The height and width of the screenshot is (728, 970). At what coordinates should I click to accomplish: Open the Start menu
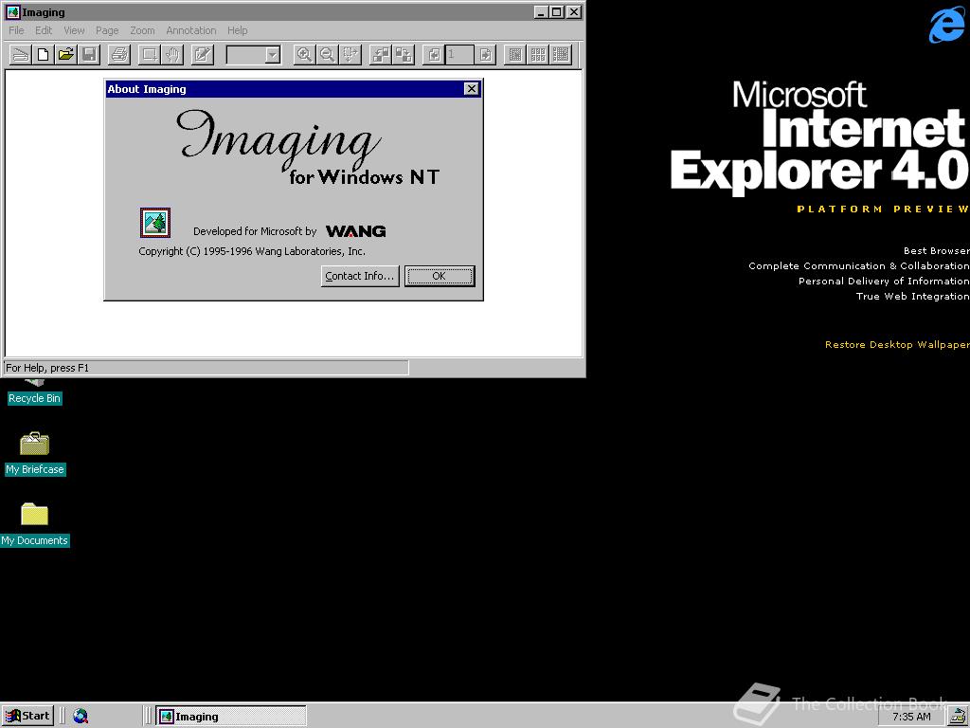pyautogui.click(x=27, y=717)
